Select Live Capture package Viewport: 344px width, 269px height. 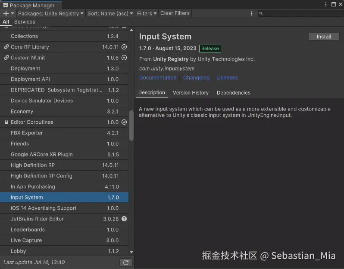64,240
